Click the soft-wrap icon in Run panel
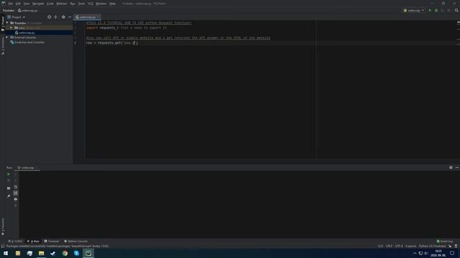 tap(16, 186)
